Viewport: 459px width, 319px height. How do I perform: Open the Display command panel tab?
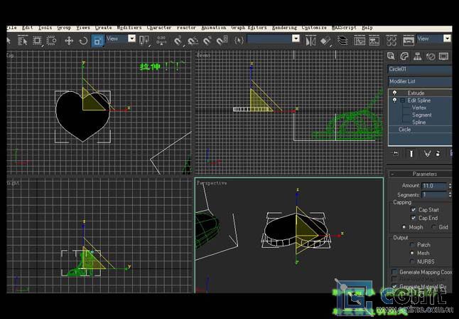(x=445, y=56)
